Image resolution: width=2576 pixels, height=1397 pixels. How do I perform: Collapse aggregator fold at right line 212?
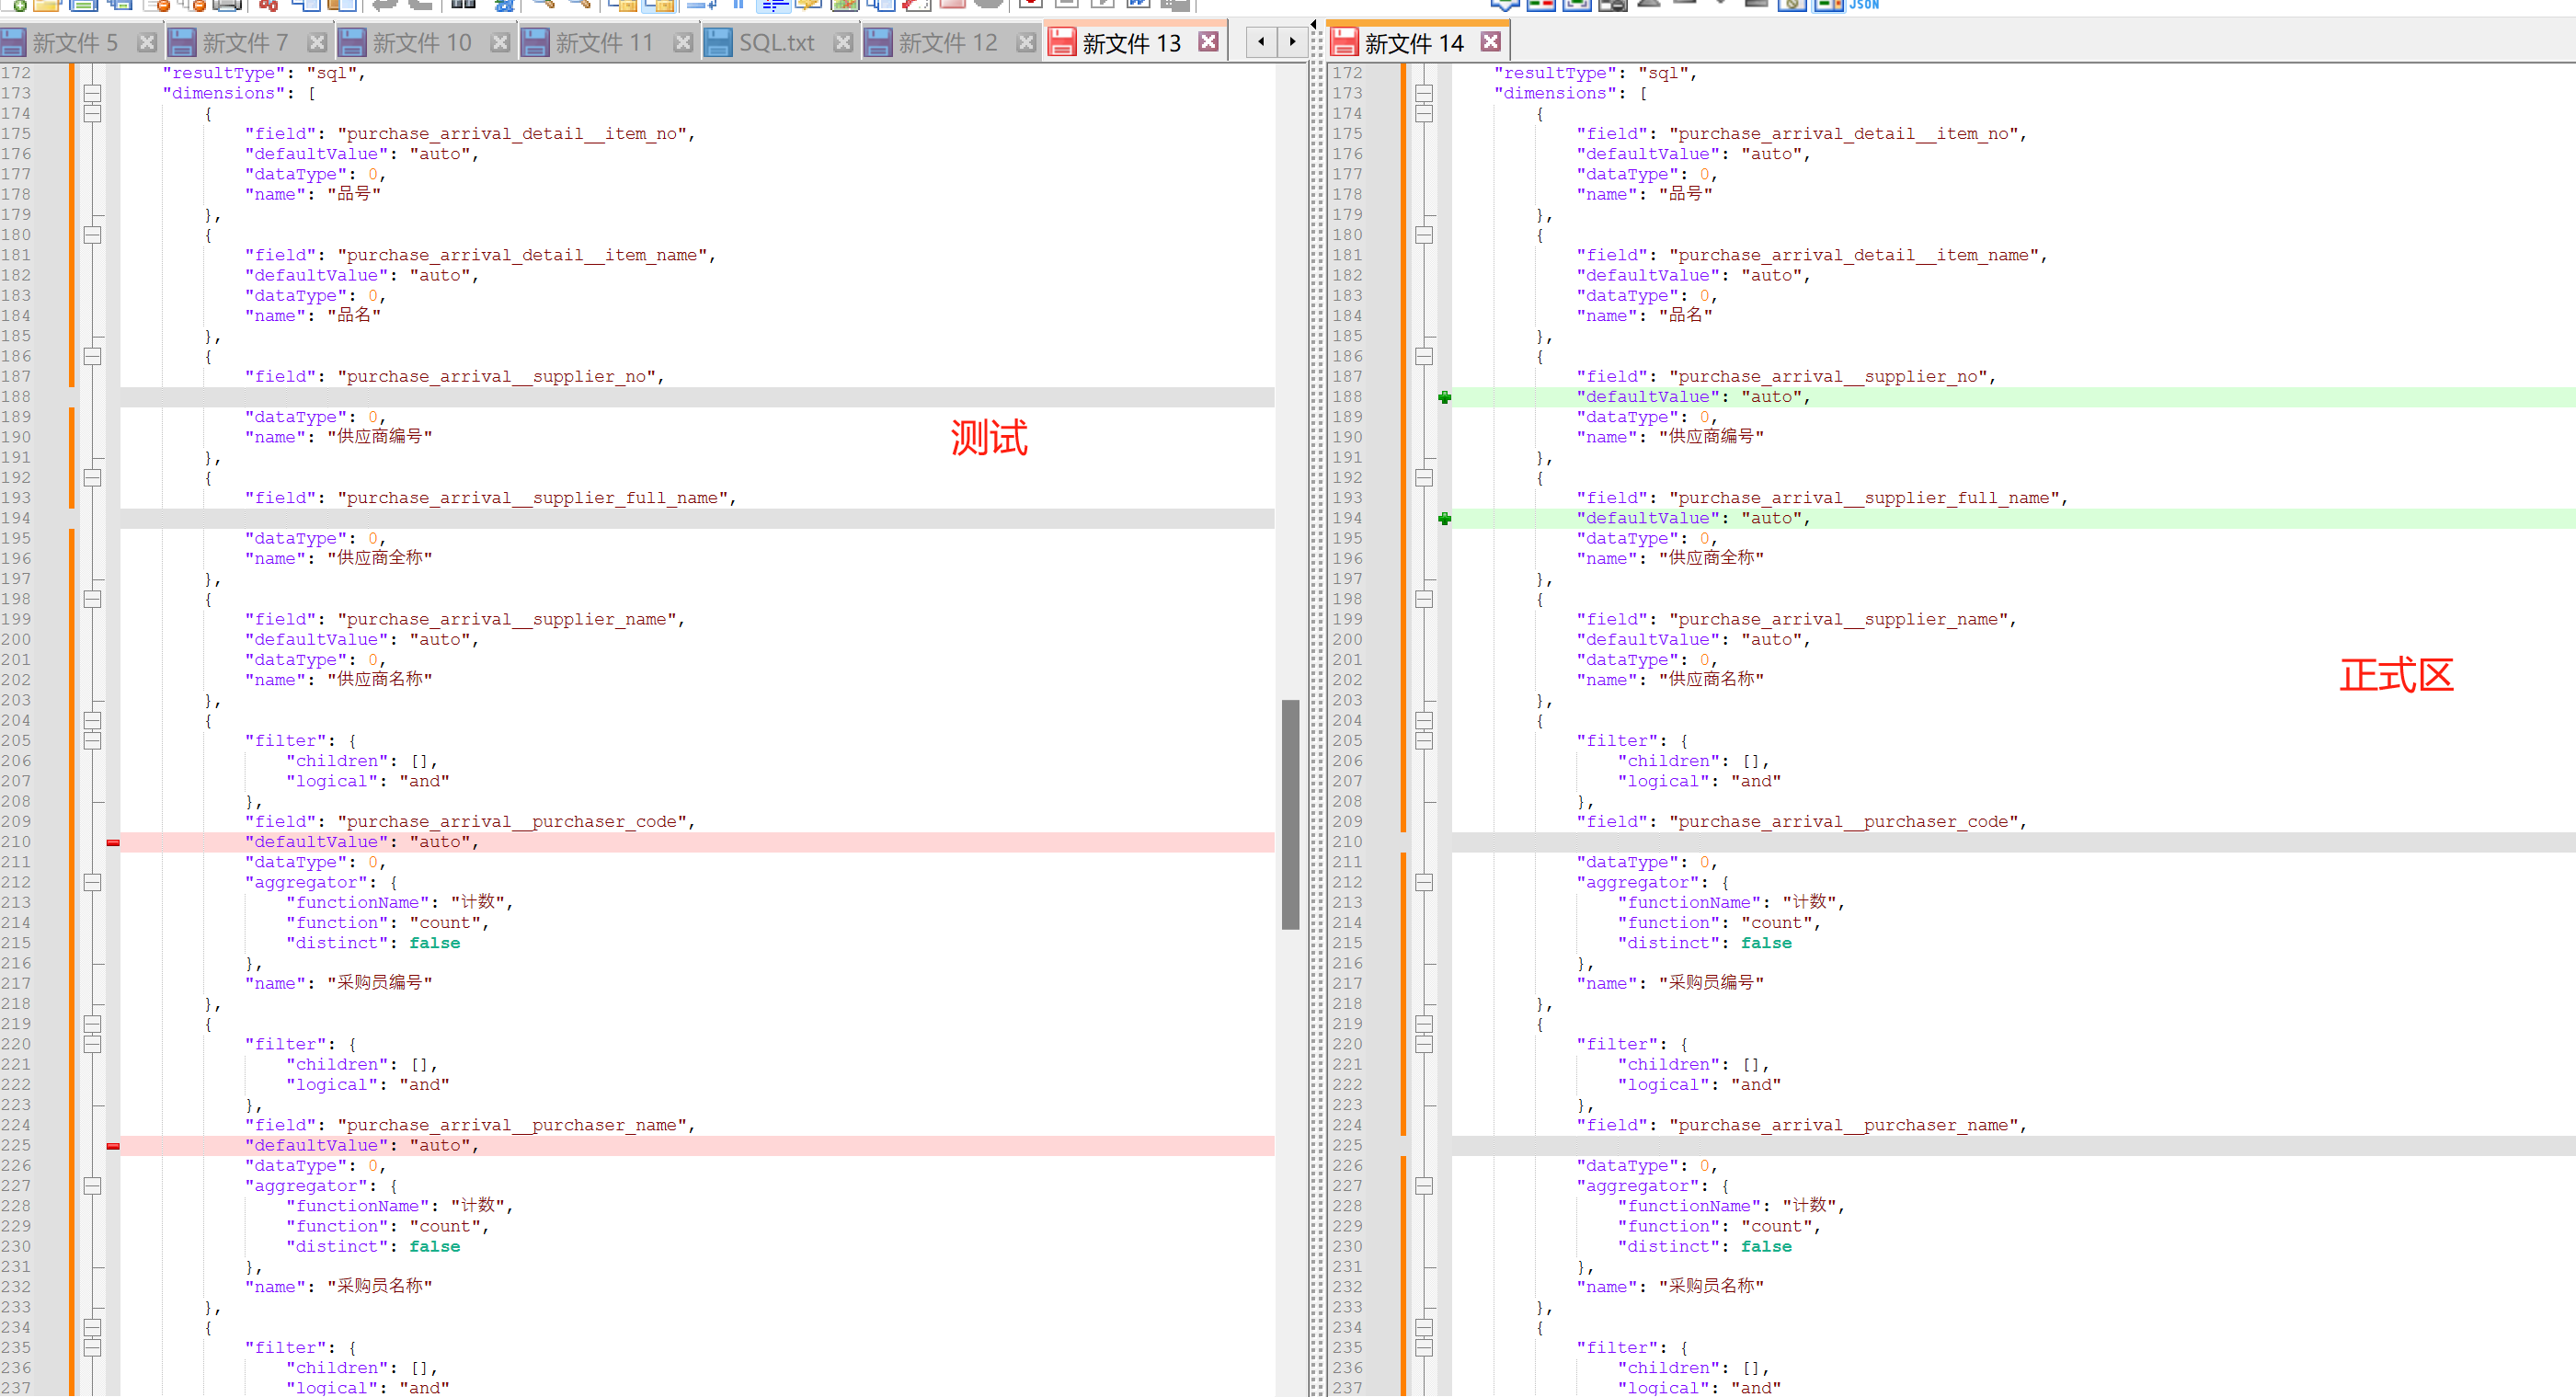pyautogui.click(x=1425, y=883)
